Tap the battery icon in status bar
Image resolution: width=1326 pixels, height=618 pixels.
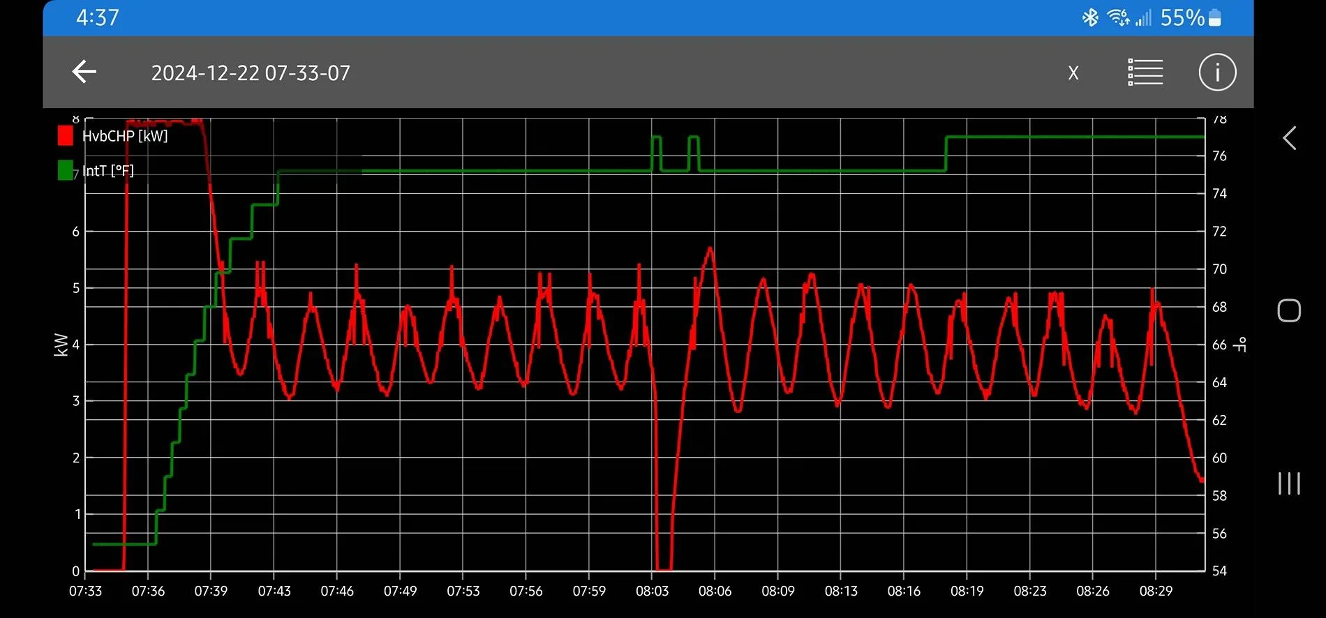point(1214,17)
